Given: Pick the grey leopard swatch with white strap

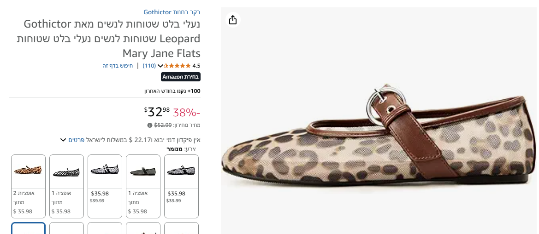Looking at the screenshot, I should click(105, 171).
